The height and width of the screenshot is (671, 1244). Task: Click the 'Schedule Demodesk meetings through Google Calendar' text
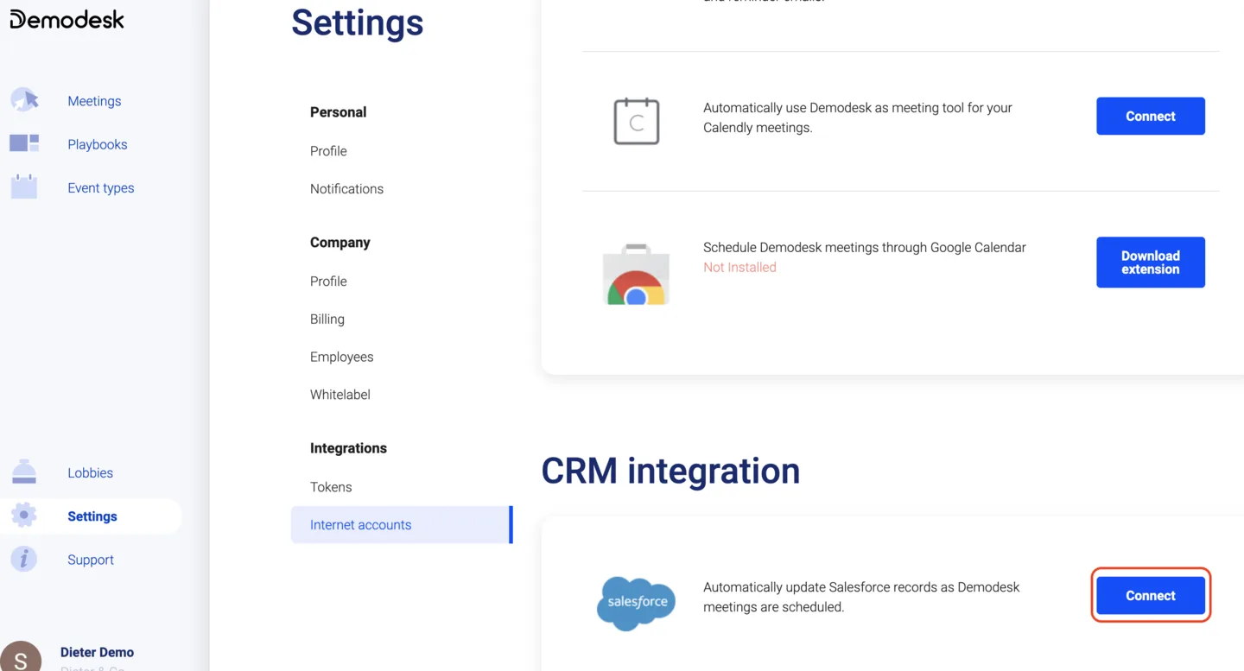(865, 248)
